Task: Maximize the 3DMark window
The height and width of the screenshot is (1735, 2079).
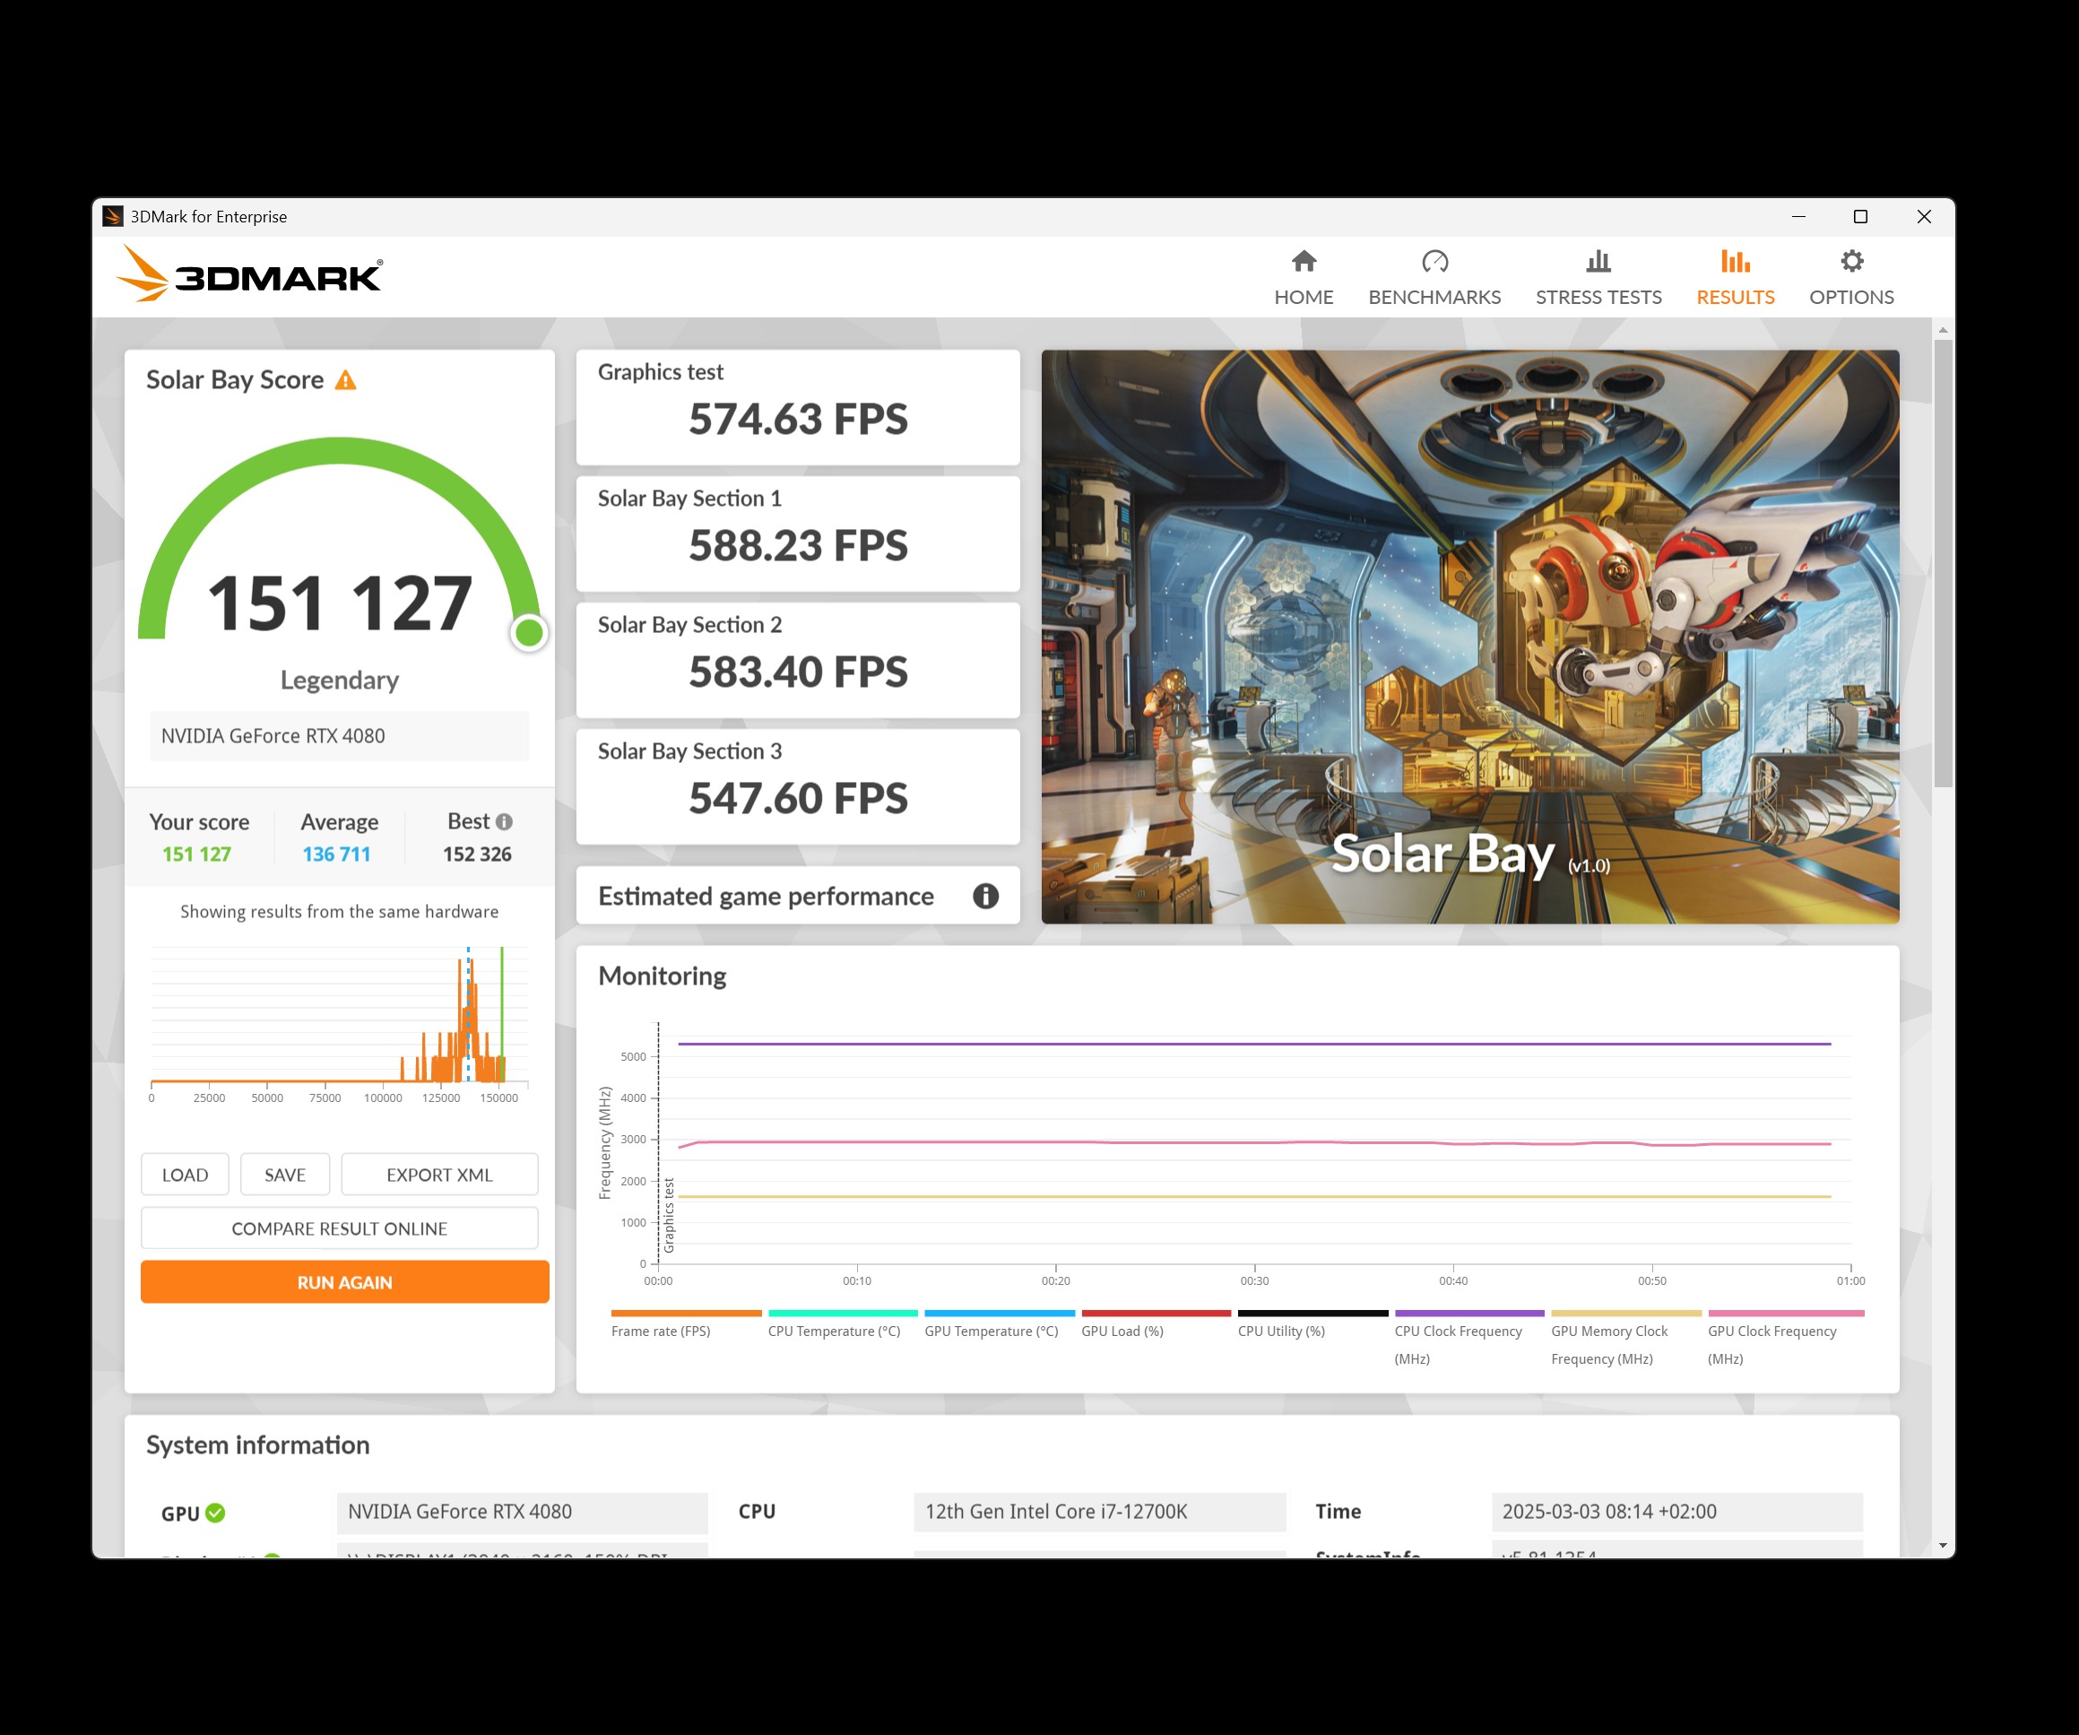Action: tap(1860, 216)
